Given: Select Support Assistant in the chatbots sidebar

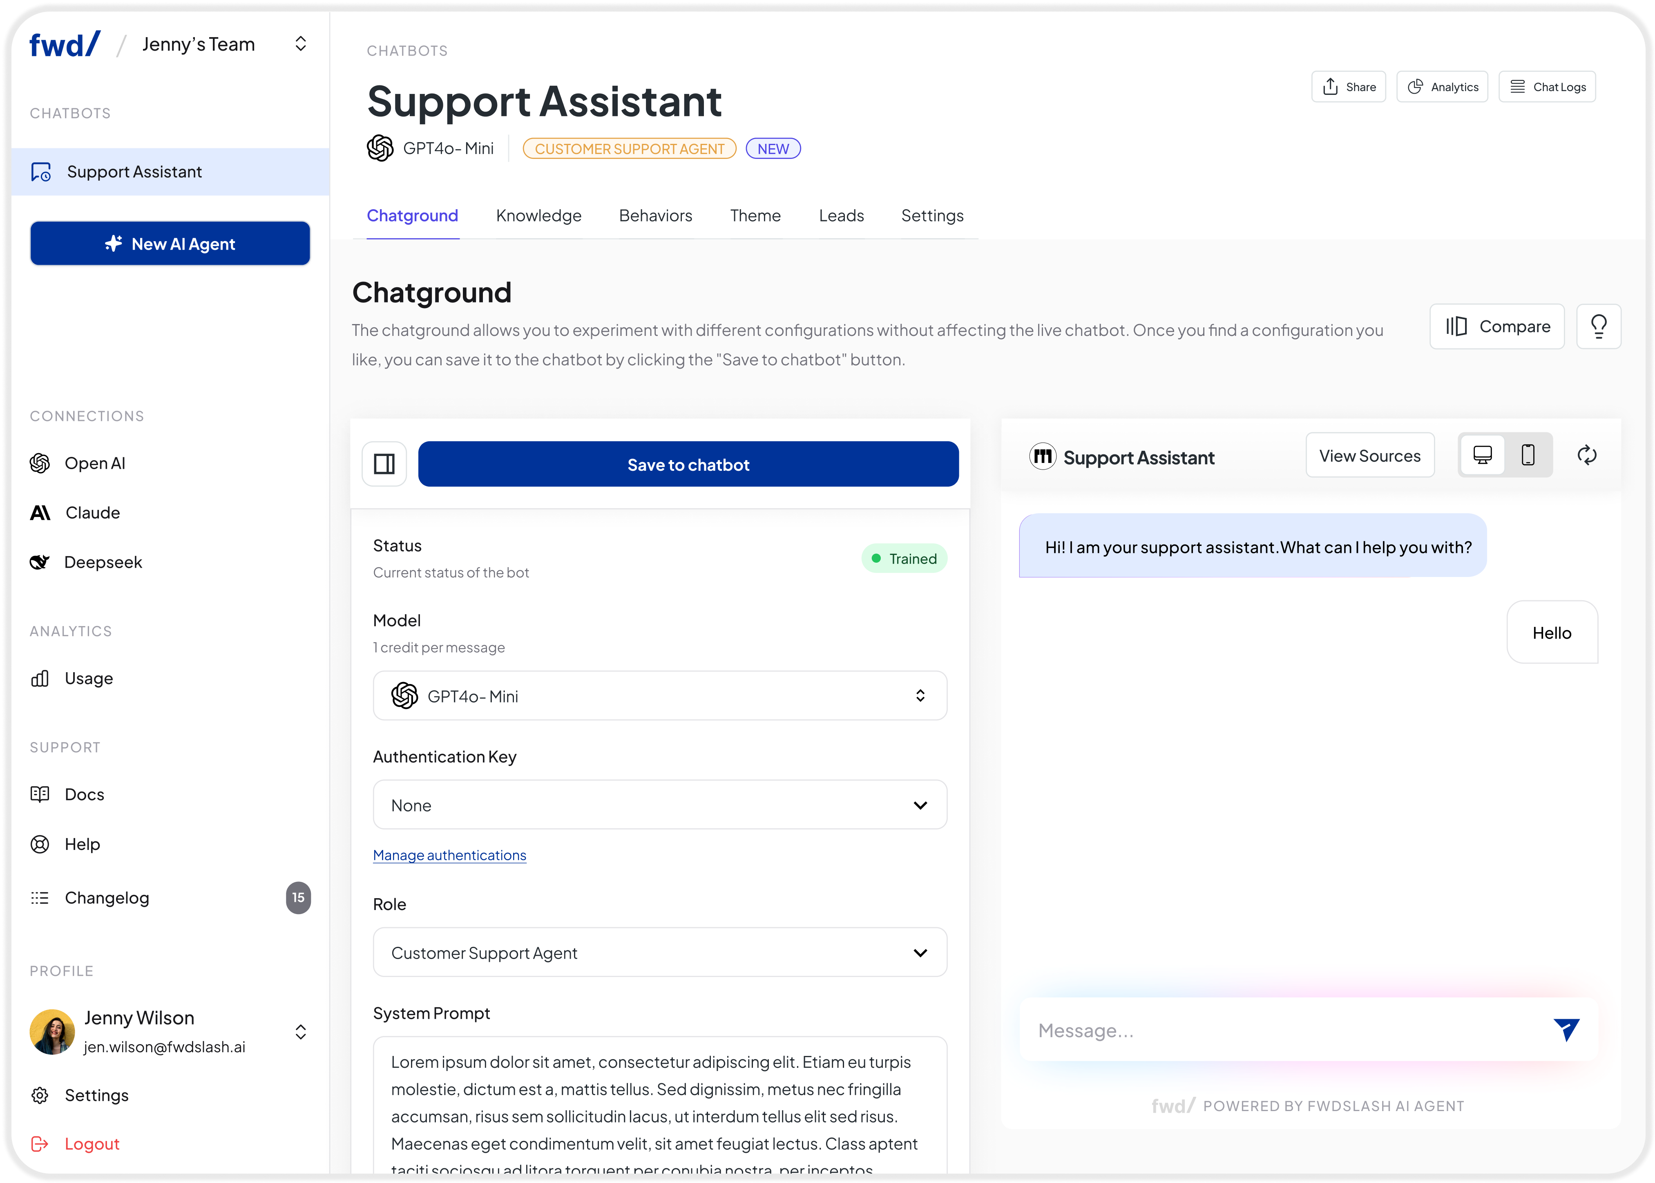Looking at the screenshot, I should pos(170,172).
